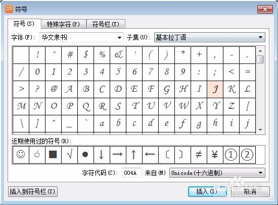Screen dimensions: 278x205
Task: Select the capital K cell
Action: pos(231,89)
